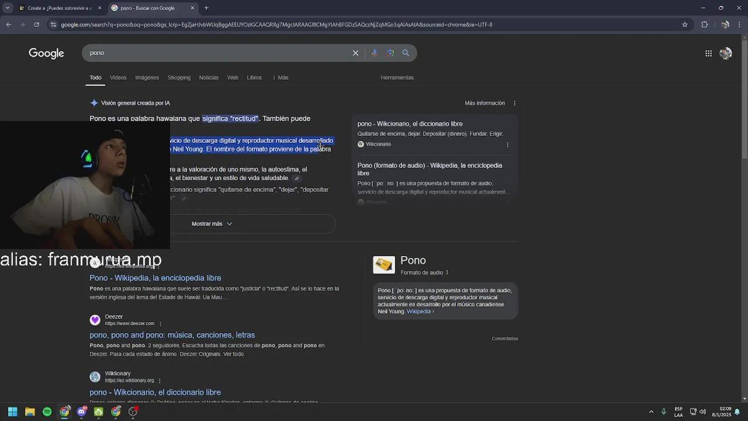Open the Más search filters dropdown
The image size is (748, 421).
pyautogui.click(x=280, y=78)
